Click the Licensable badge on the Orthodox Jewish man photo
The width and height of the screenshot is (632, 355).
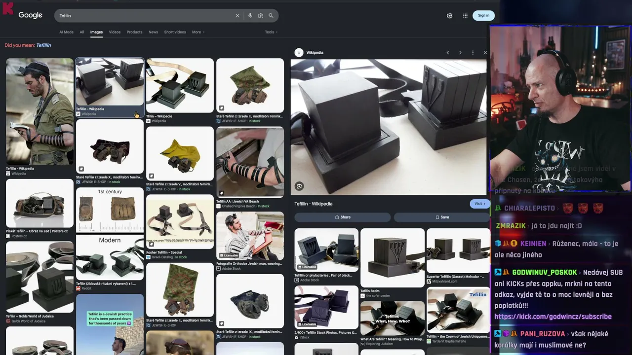229,255
